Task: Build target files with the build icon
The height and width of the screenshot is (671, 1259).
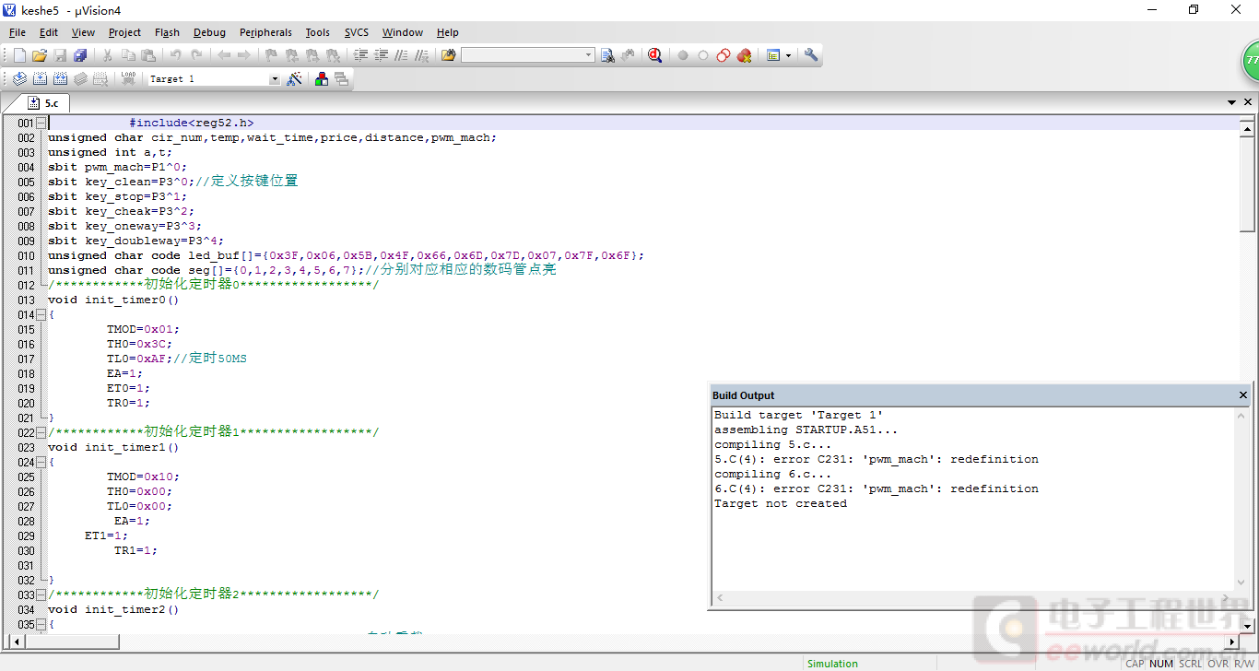Action: point(40,79)
